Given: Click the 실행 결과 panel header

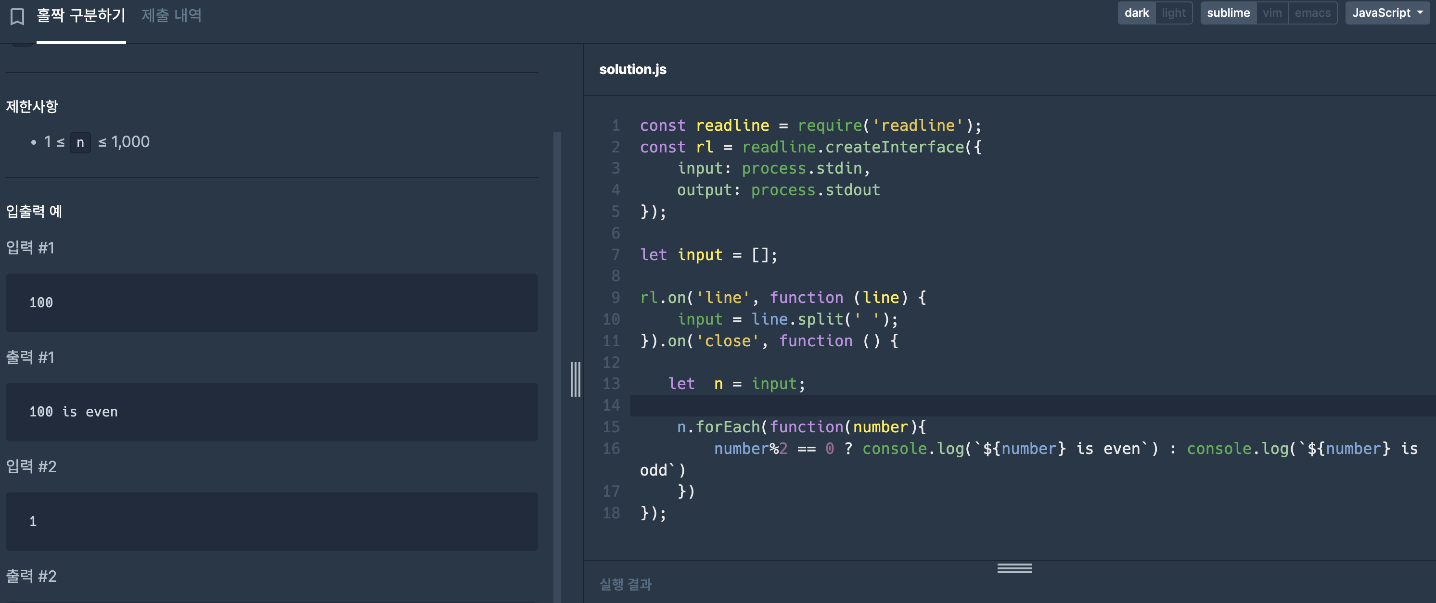Looking at the screenshot, I should point(626,584).
